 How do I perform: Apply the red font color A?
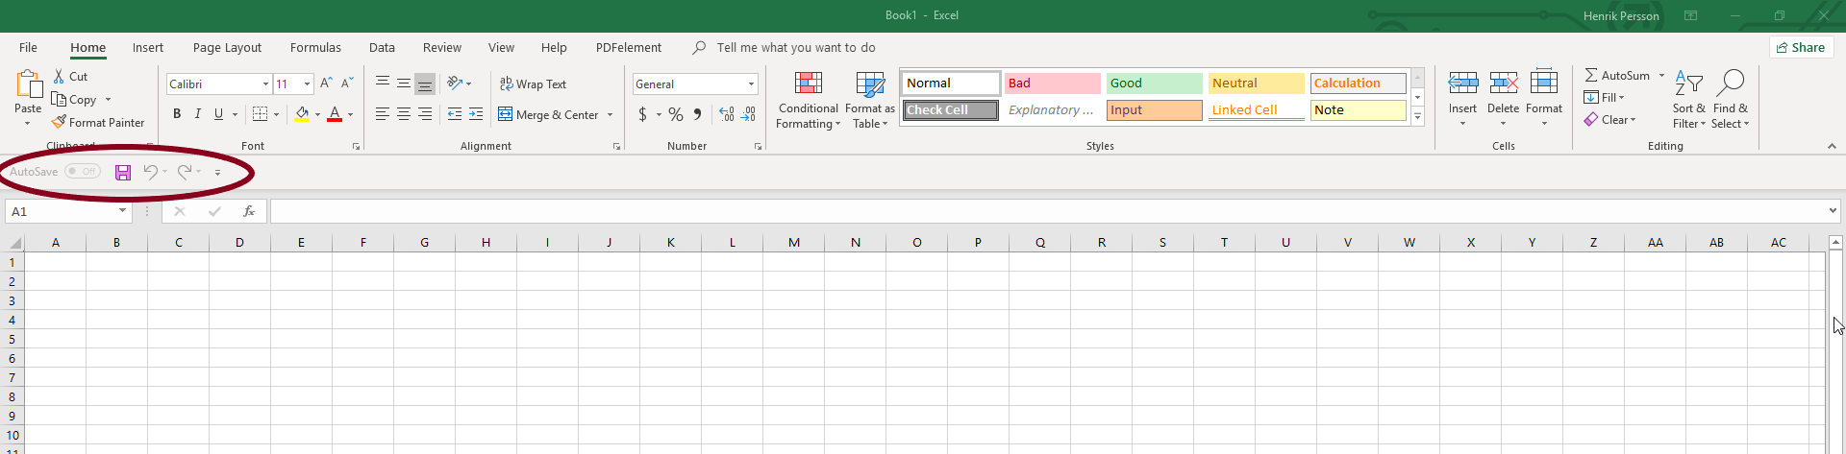point(335,114)
